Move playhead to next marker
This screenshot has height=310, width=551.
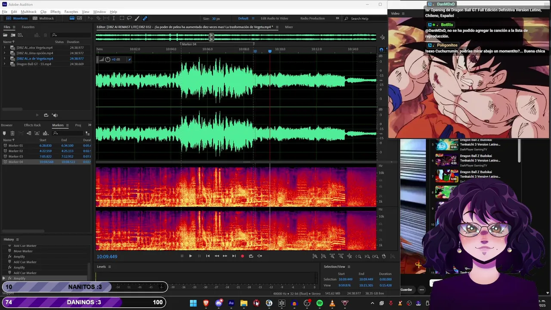pos(234,256)
